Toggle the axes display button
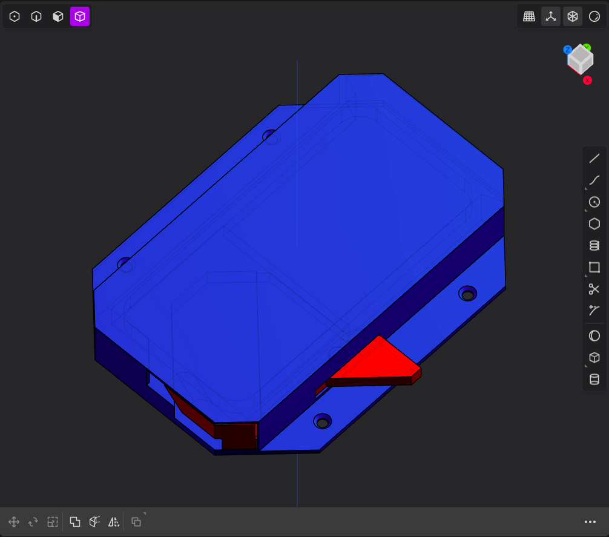 point(550,17)
